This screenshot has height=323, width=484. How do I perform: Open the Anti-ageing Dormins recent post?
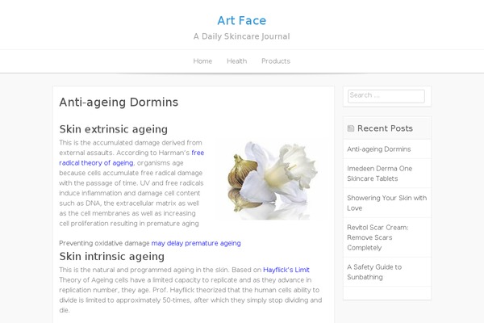coord(379,149)
